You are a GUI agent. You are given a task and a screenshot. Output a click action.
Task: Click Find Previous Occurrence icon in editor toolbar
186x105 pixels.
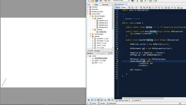144,8
